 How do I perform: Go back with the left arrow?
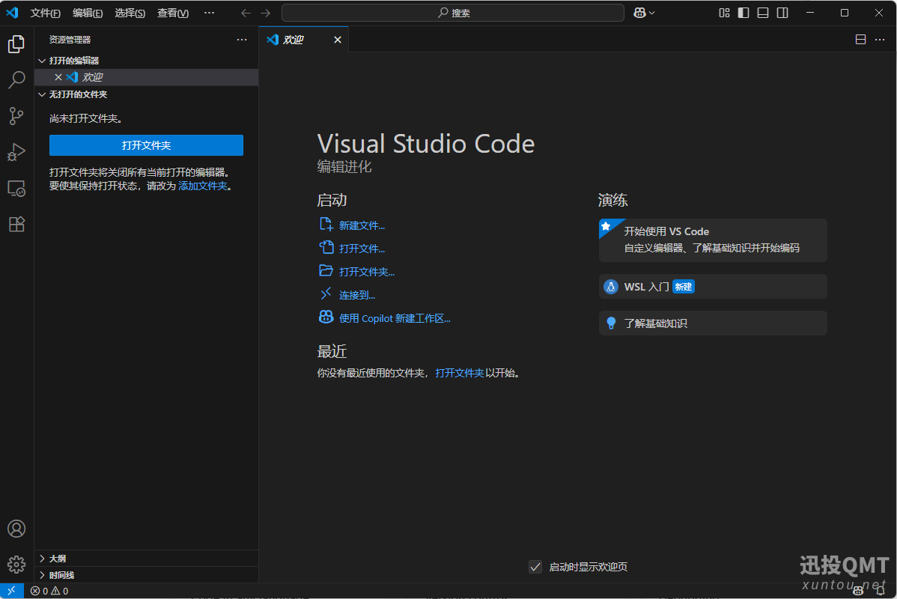click(246, 13)
